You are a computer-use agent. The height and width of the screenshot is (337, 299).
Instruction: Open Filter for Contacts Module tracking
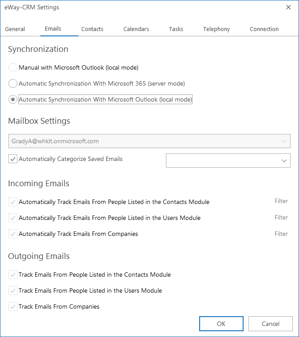pos(281,201)
